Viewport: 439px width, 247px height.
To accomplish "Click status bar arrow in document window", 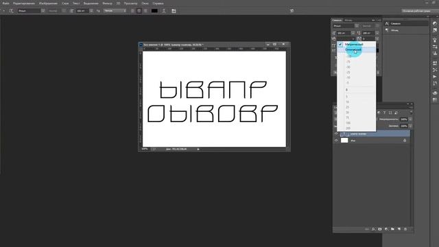I will [198, 149].
